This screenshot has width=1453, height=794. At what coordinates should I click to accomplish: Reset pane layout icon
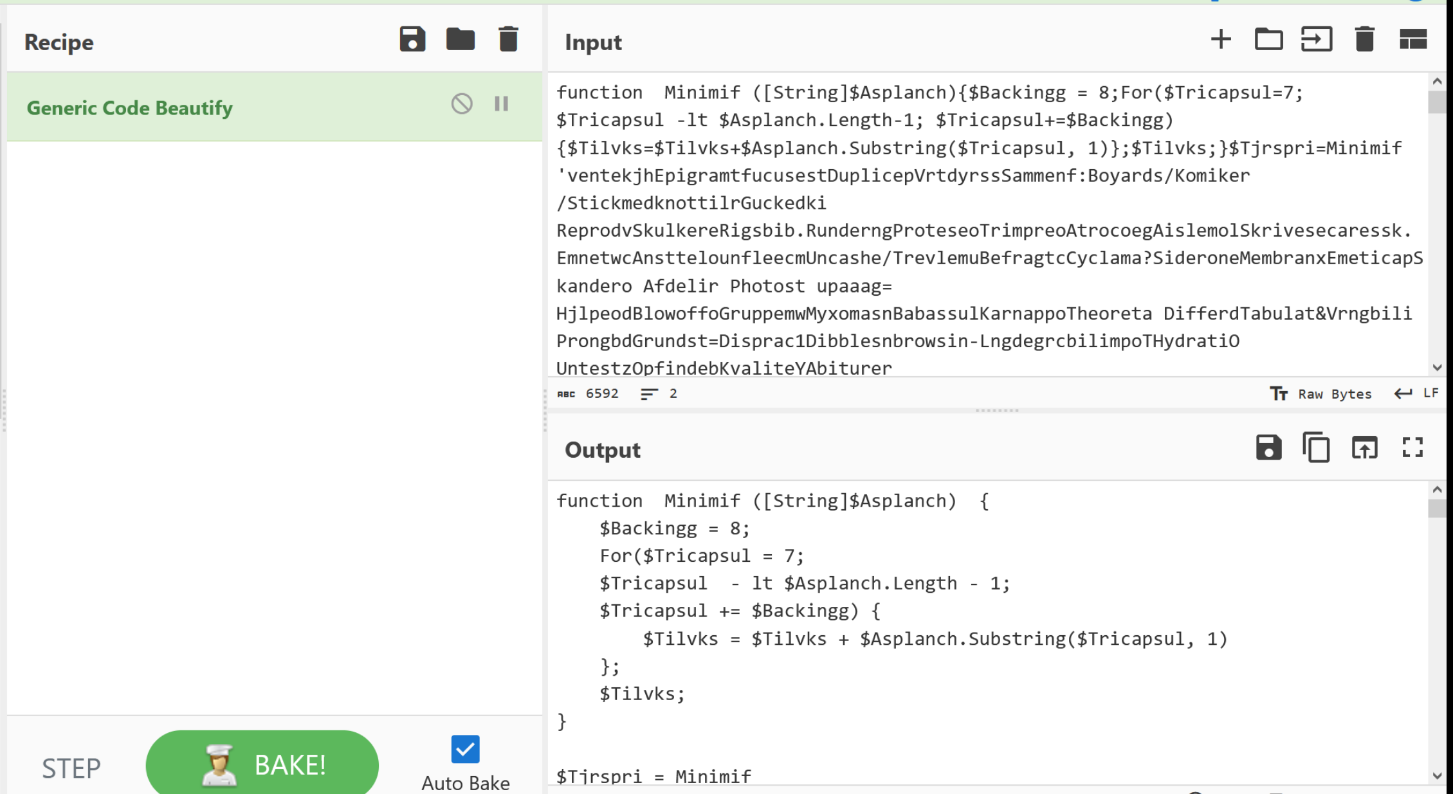(x=1413, y=40)
